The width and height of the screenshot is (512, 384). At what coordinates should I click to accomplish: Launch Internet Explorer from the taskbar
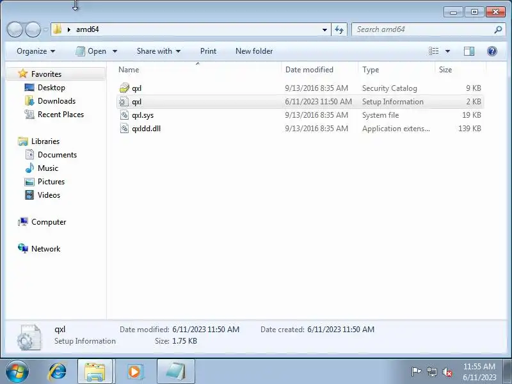[x=57, y=372]
